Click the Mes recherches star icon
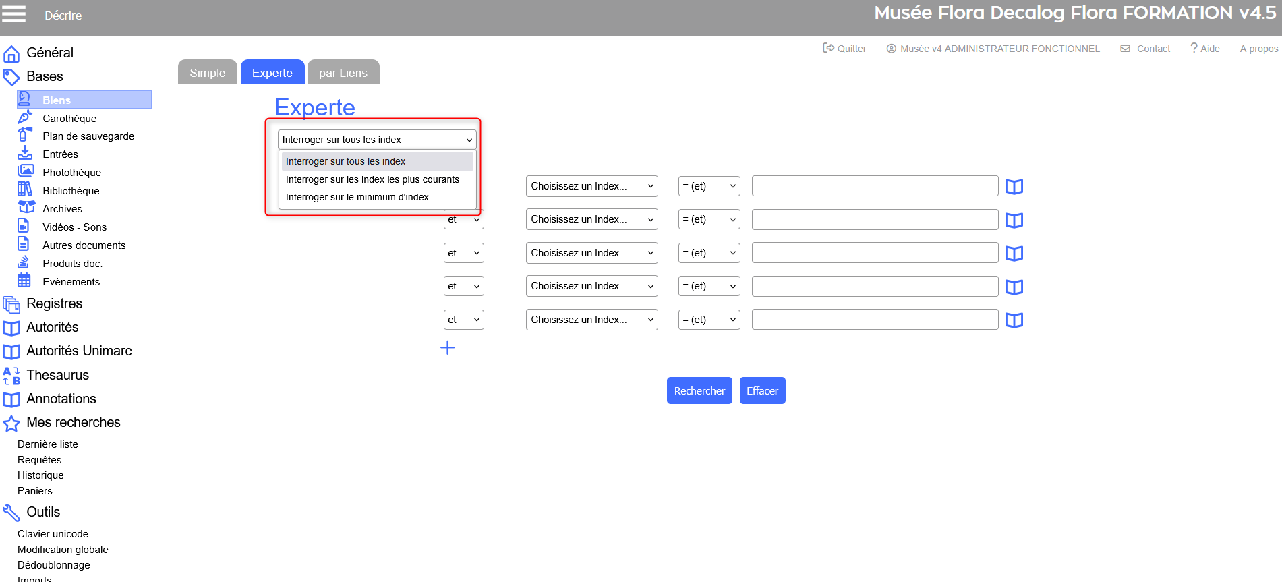 click(11, 424)
